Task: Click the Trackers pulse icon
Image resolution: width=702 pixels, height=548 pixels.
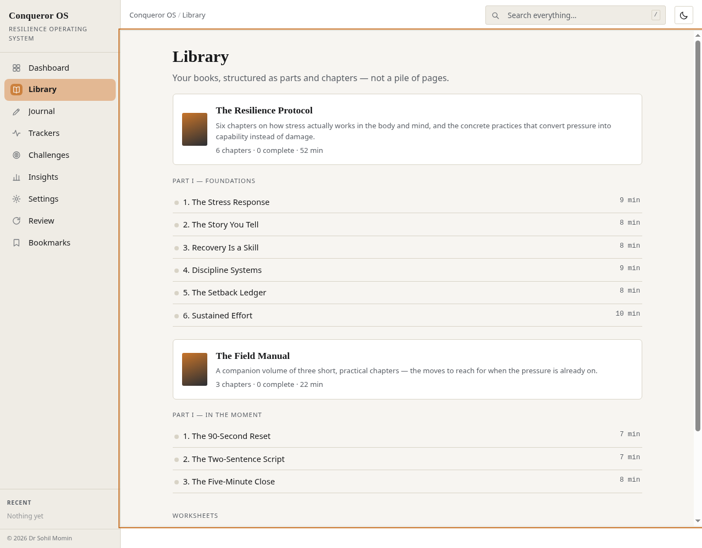Action: point(16,133)
